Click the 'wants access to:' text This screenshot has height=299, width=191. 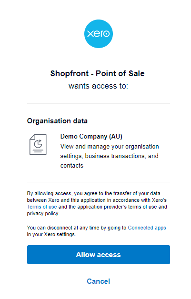pos(98,86)
